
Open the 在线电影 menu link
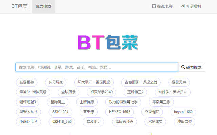point(162,6)
